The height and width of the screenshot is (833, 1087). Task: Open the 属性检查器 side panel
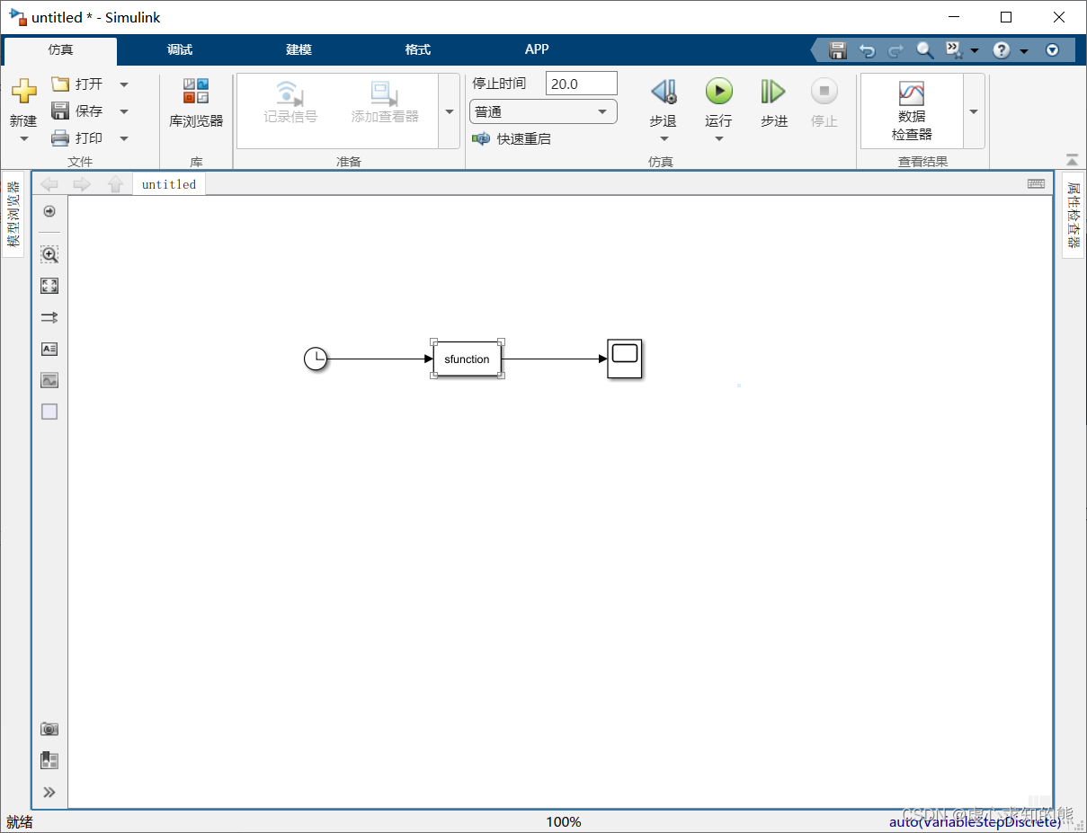(1074, 215)
